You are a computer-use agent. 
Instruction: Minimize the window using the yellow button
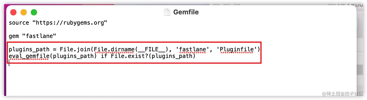coord(24,12)
